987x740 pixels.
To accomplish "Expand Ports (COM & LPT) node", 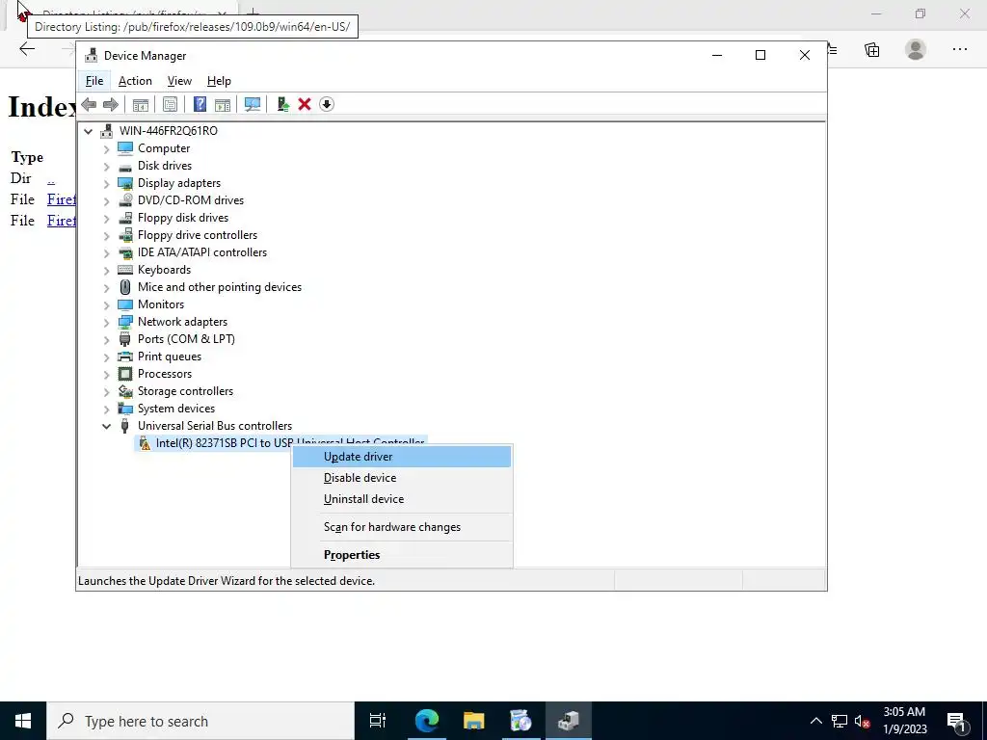I will pyautogui.click(x=106, y=340).
